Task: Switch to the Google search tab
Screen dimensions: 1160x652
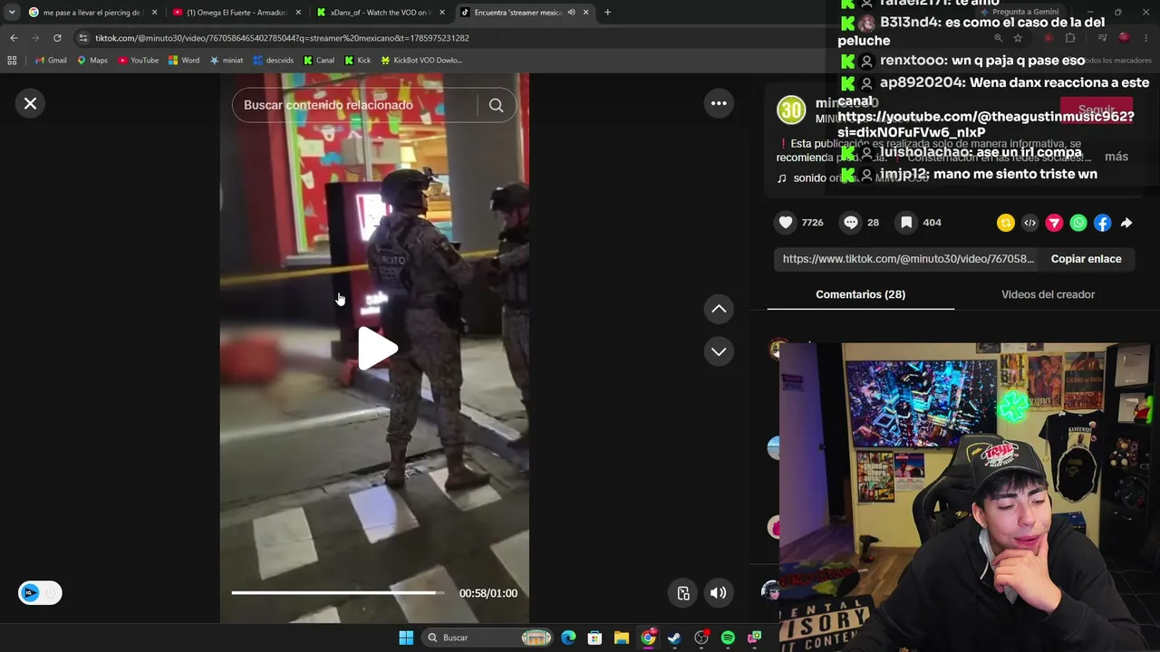Action: coord(92,13)
